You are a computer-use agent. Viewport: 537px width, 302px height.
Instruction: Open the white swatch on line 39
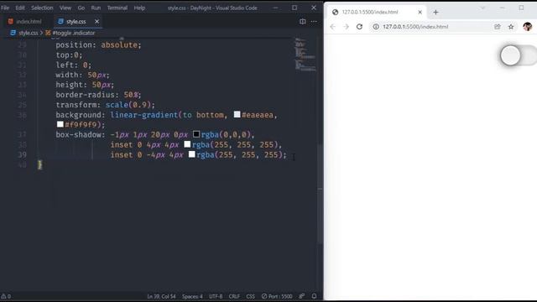pos(192,154)
